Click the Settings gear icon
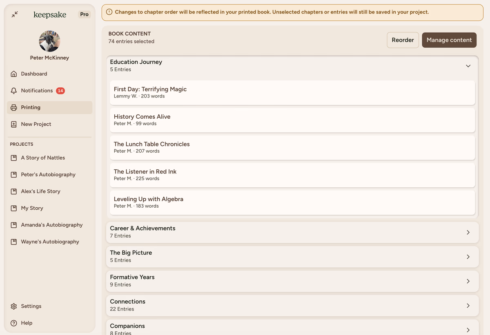The height and width of the screenshot is (335, 490). point(14,306)
